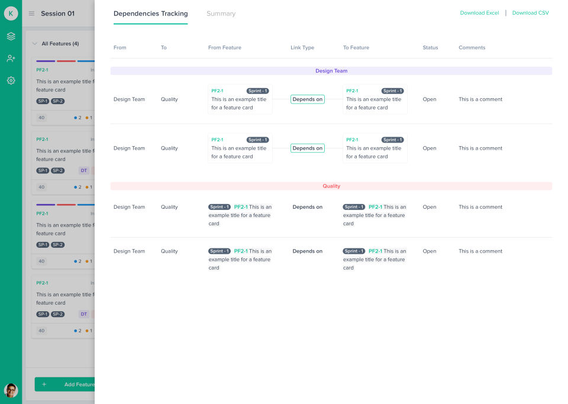Click the plus icon on Add Feature
The height and width of the screenshot is (404, 568).
click(x=44, y=384)
